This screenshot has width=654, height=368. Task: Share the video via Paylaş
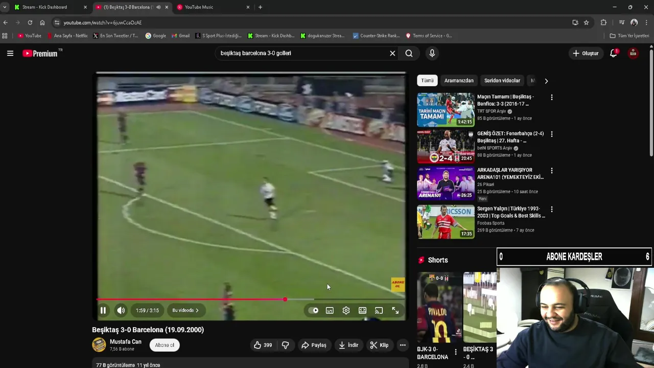coord(314,345)
